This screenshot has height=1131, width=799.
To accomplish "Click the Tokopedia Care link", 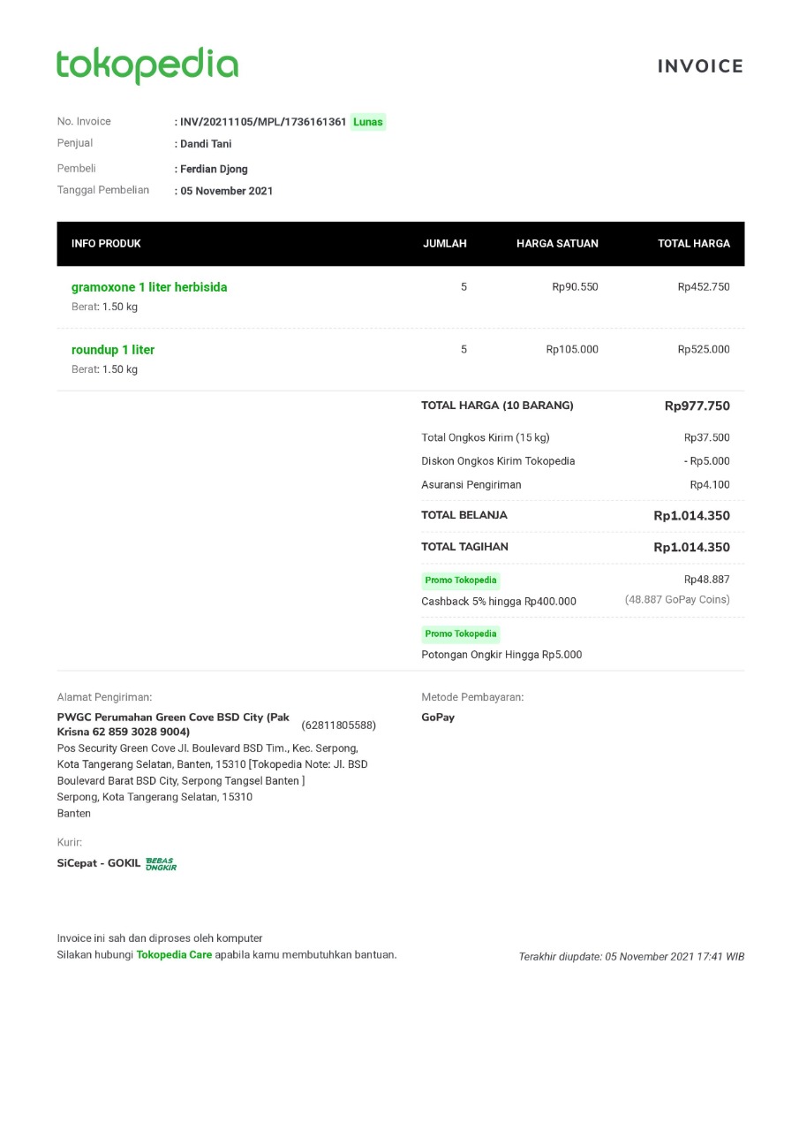I will point(174,954).
